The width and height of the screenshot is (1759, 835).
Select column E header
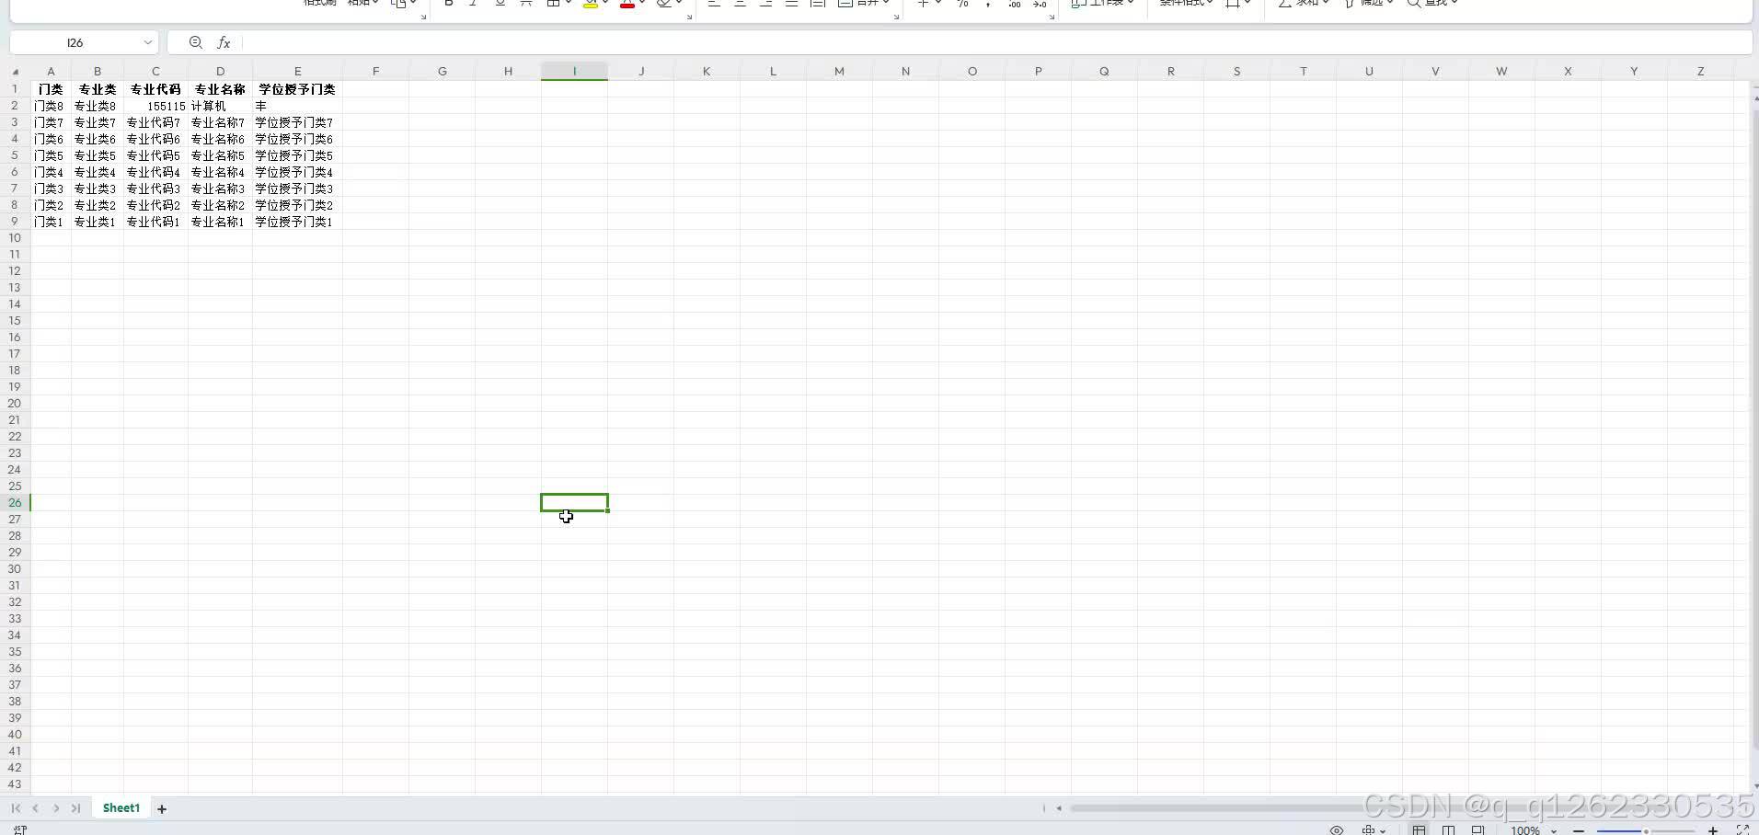coord(297,71)
